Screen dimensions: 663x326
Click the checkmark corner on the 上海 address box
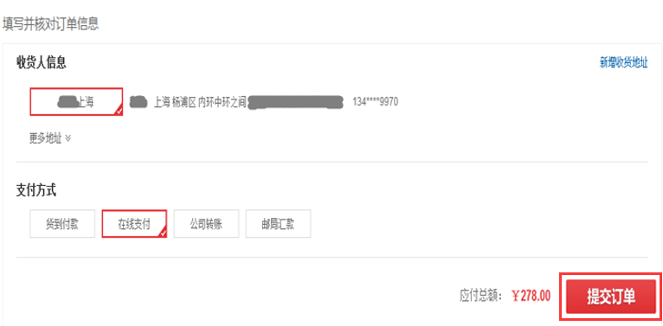119,111
